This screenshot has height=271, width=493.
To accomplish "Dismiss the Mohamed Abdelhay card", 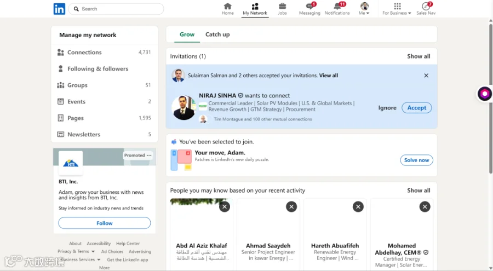I will pyautogui.click(x=425, y=206).
